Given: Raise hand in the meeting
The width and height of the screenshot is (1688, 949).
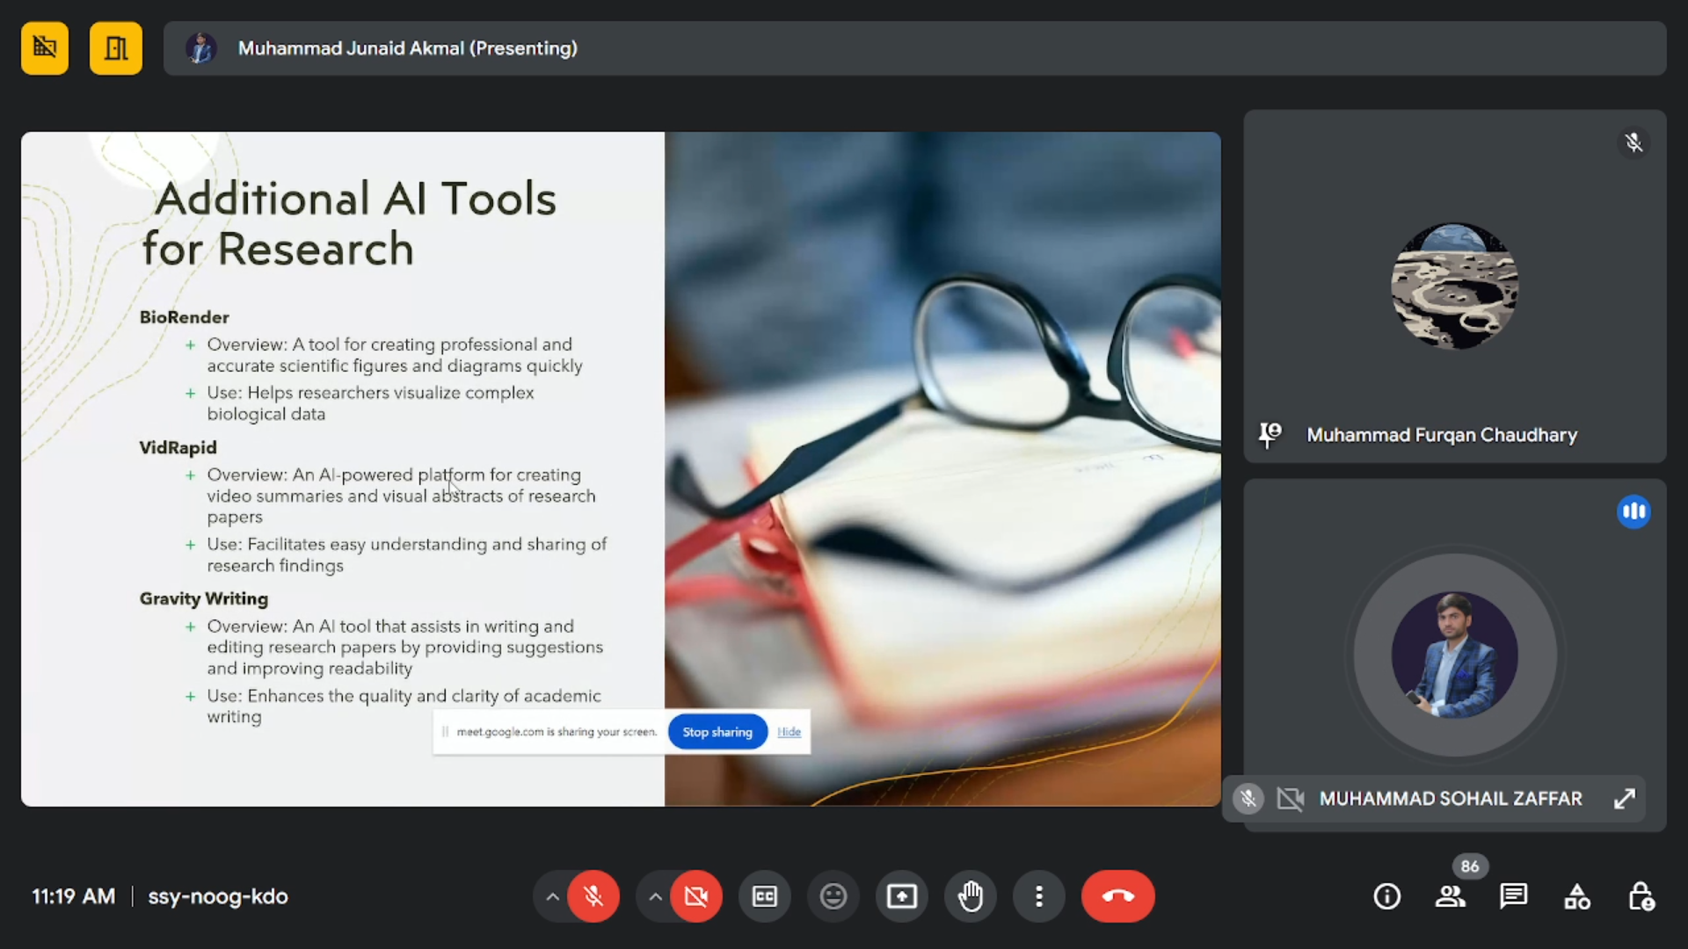Looking at the screenshot, I should click(971, 896).
